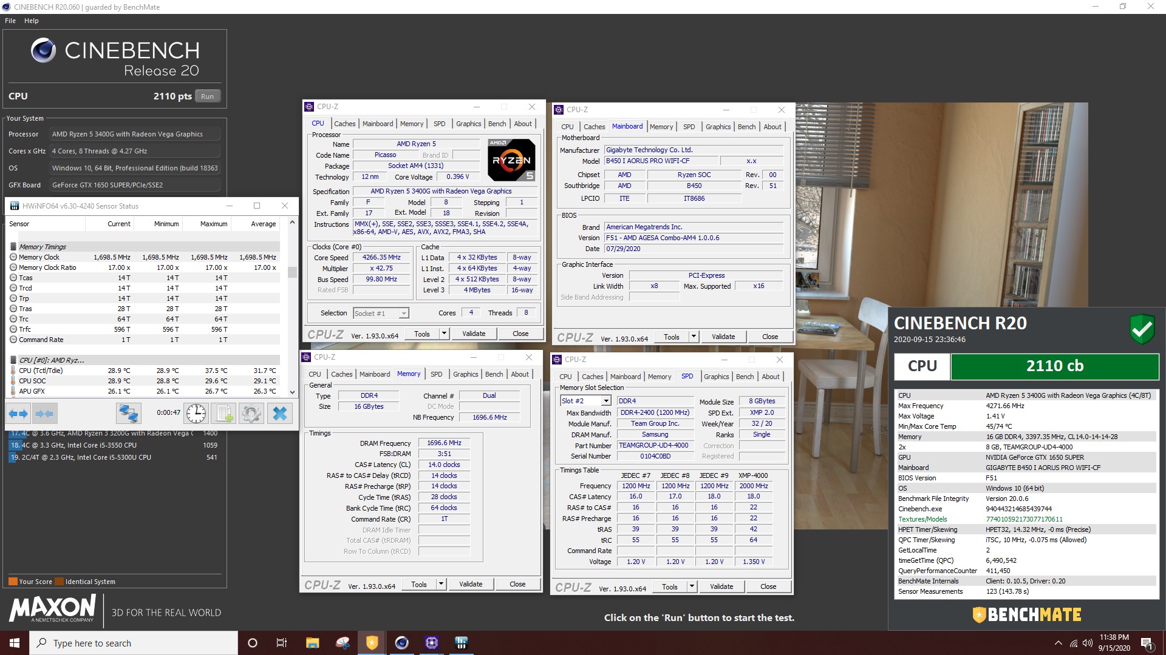Open HWiNFO remote network monitors icon
1166x655 pixels.
click(129, 414)
